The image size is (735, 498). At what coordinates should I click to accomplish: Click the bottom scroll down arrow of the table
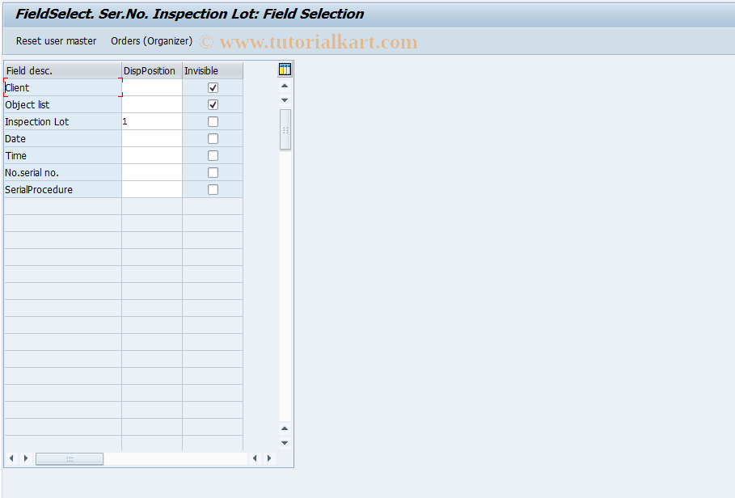pyautogui.click(x=284, y=442)
